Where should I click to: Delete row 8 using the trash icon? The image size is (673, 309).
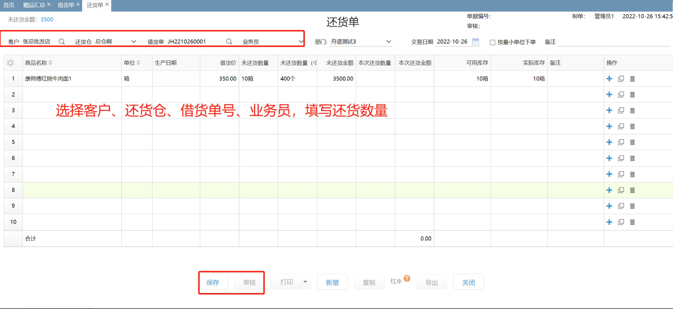coord(632,190)
